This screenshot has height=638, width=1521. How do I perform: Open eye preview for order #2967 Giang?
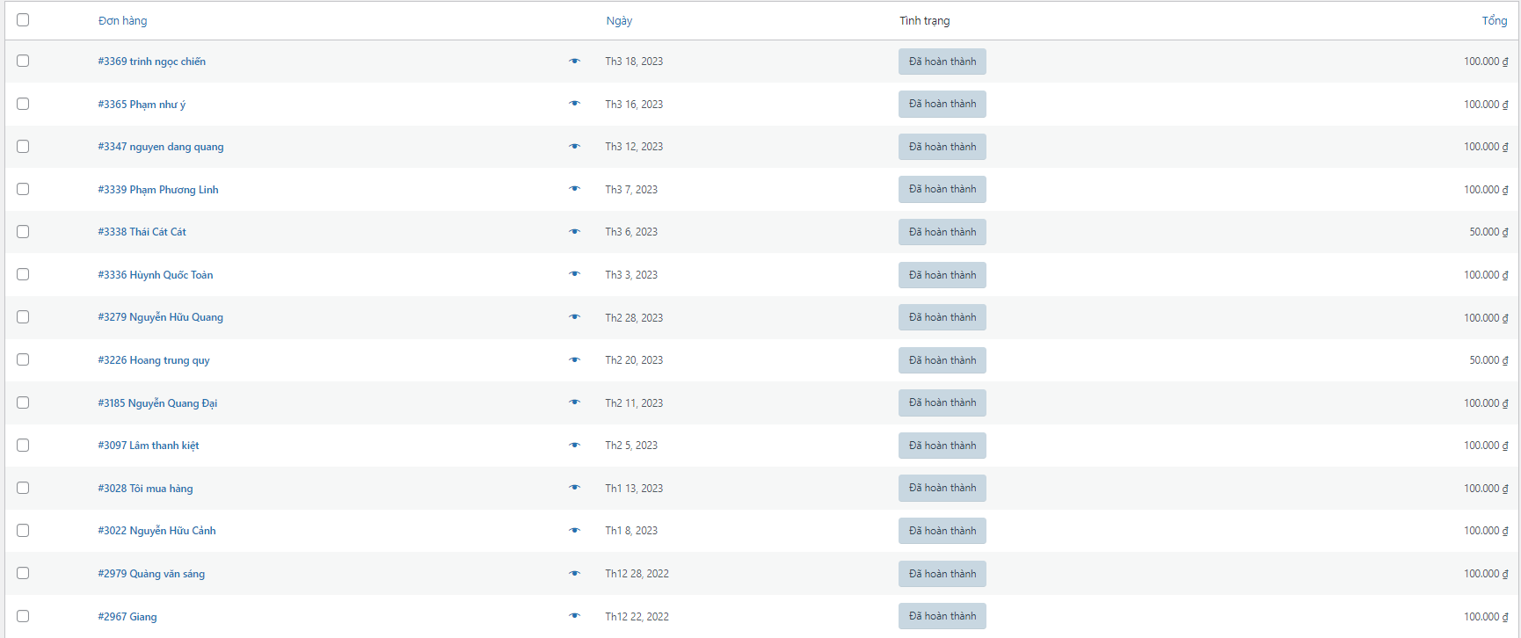point(574,616)
